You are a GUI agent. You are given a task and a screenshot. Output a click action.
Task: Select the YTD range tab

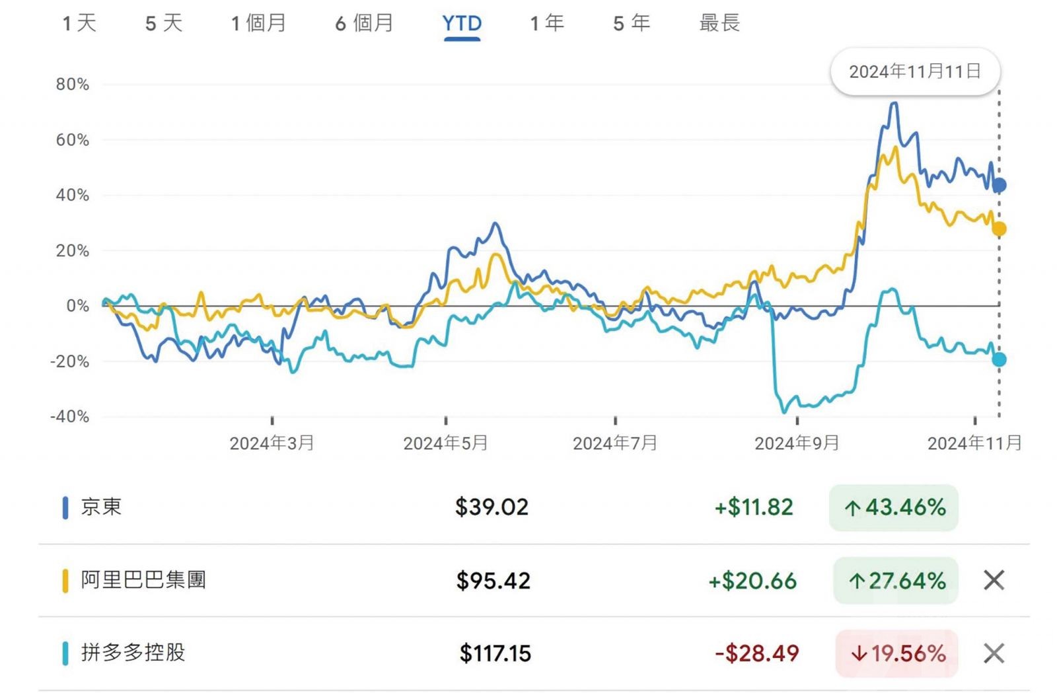click(x=462, y=24)
